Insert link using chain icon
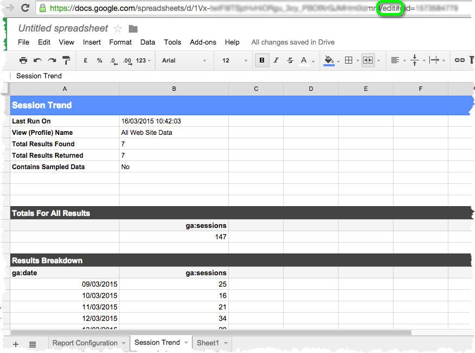Viewport: 475px width, 353px height. pos(459,60)
